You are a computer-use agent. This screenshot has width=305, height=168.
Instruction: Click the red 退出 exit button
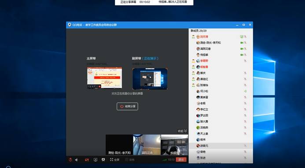point(181,160)
